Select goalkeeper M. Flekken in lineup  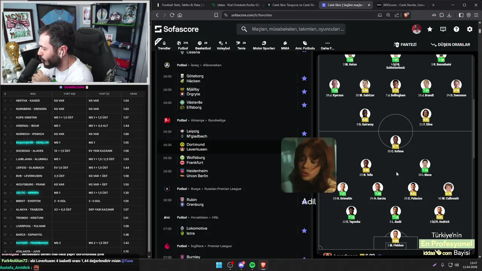(395, 238)
